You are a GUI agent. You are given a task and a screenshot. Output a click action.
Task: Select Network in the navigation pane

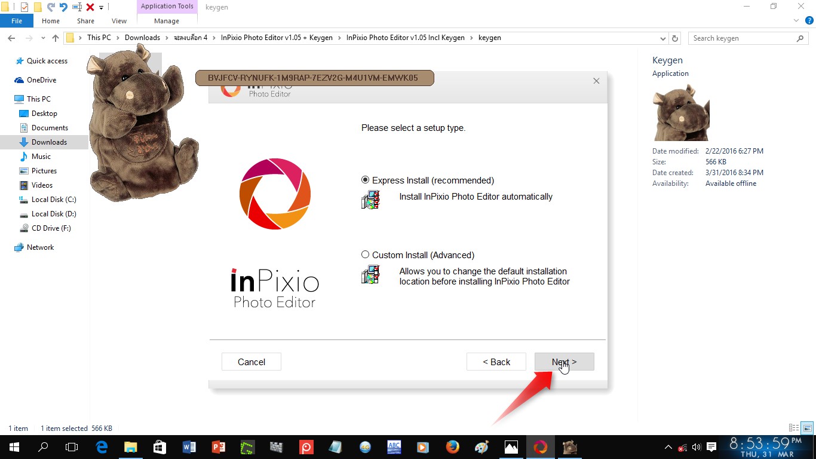tap(40, 247)
